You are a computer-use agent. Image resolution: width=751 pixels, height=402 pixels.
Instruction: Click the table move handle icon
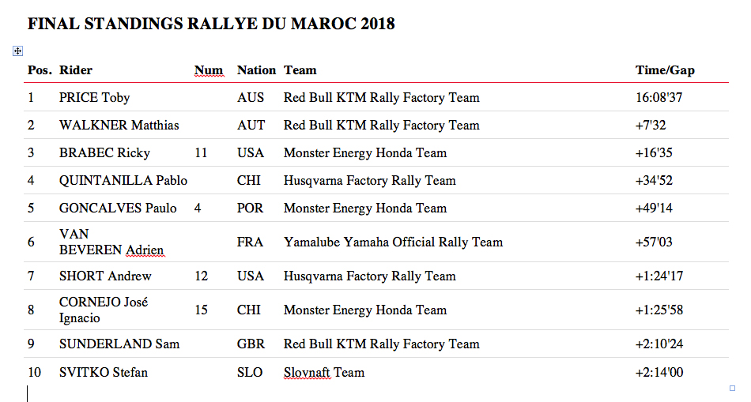pos(17,51)
